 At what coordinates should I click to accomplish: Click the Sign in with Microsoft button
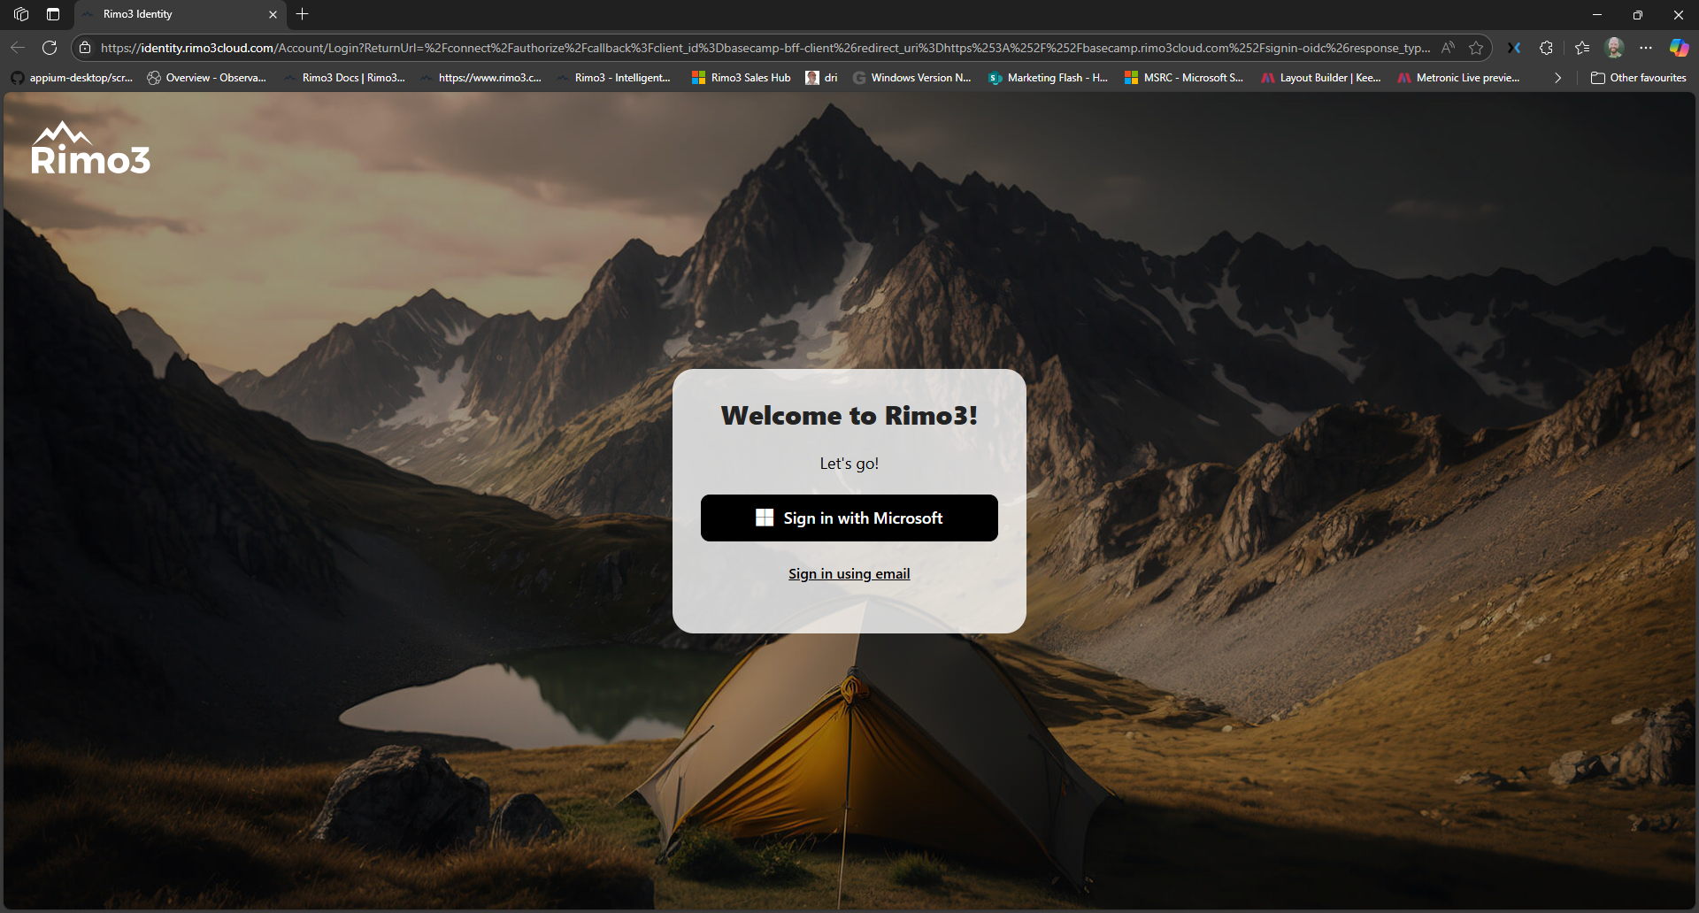[849, 518]
